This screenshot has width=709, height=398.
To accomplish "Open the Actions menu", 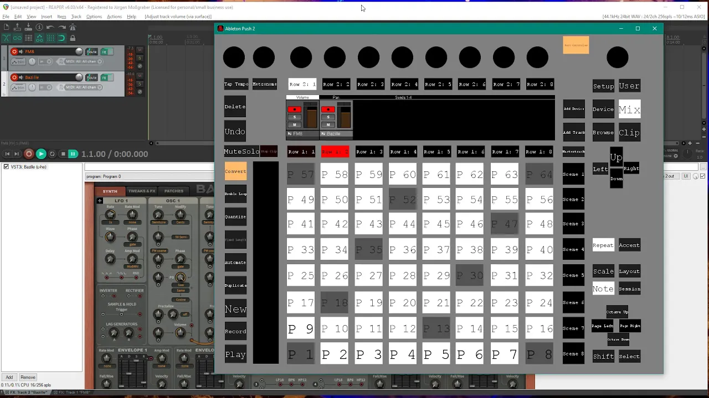I will click(114, 17).
